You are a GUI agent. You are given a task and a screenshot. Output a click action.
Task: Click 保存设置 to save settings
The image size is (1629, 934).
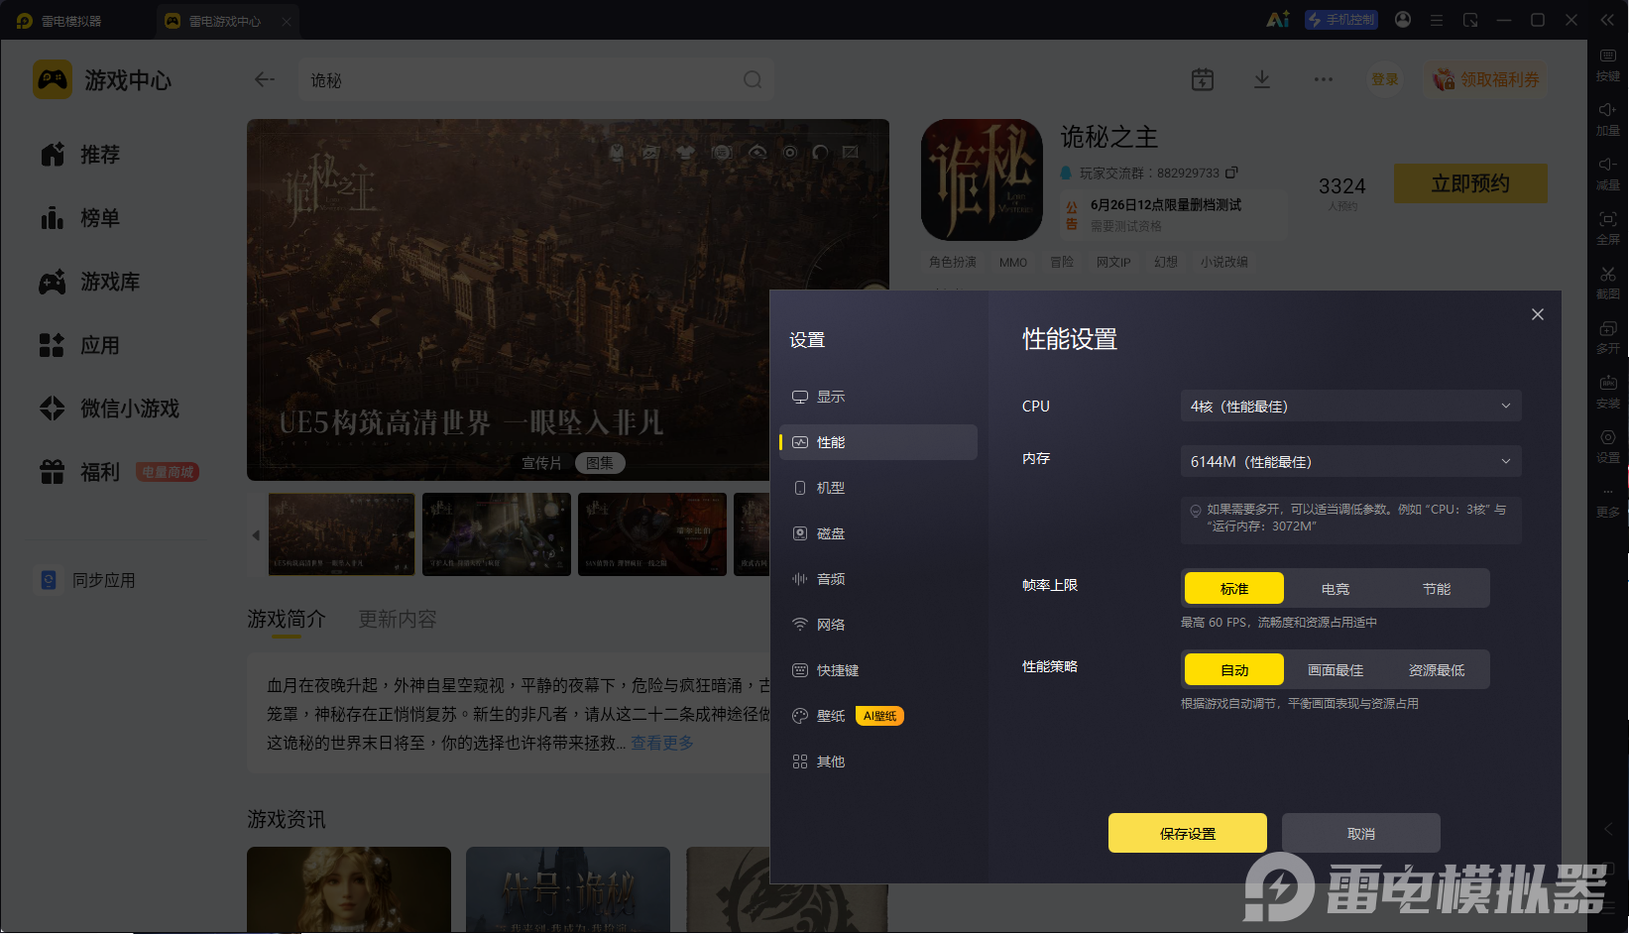1188,833
